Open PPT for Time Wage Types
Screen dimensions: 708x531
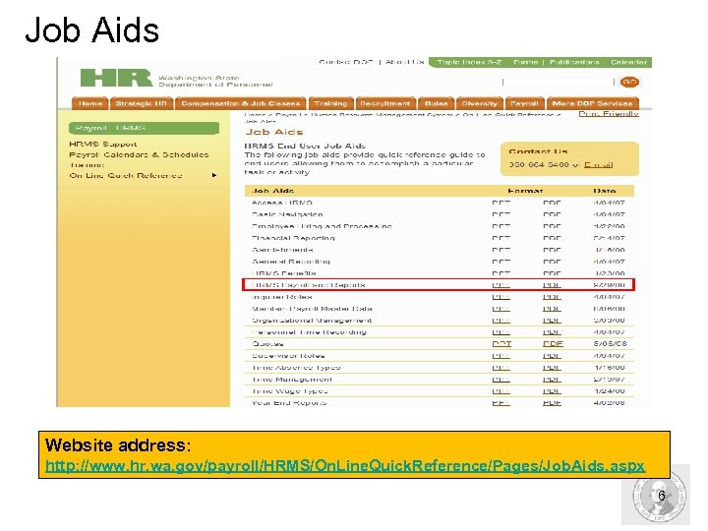coord(501,391)
